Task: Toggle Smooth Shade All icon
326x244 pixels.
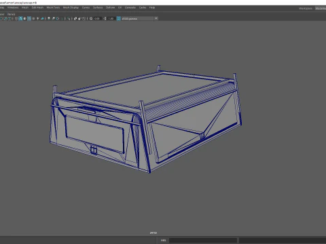Action: point(20,18)
